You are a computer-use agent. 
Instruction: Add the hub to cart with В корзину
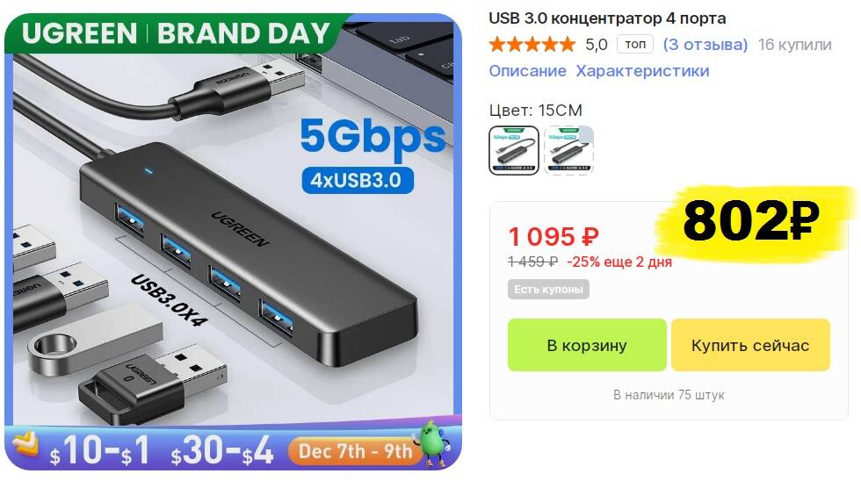[587, 345]
